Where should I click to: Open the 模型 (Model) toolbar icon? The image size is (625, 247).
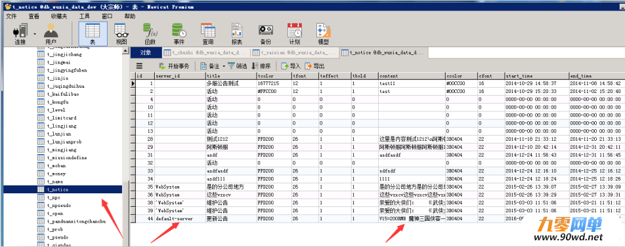323,34
